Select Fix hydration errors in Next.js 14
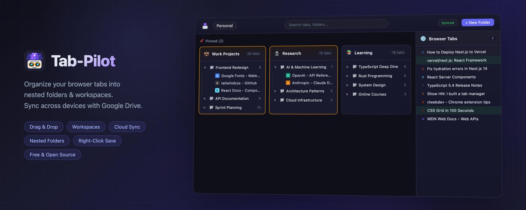The width and height of the screenshot is (526, 210). click(459, 69)
